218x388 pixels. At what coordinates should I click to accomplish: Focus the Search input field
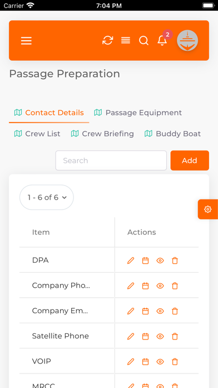point(111,161)
